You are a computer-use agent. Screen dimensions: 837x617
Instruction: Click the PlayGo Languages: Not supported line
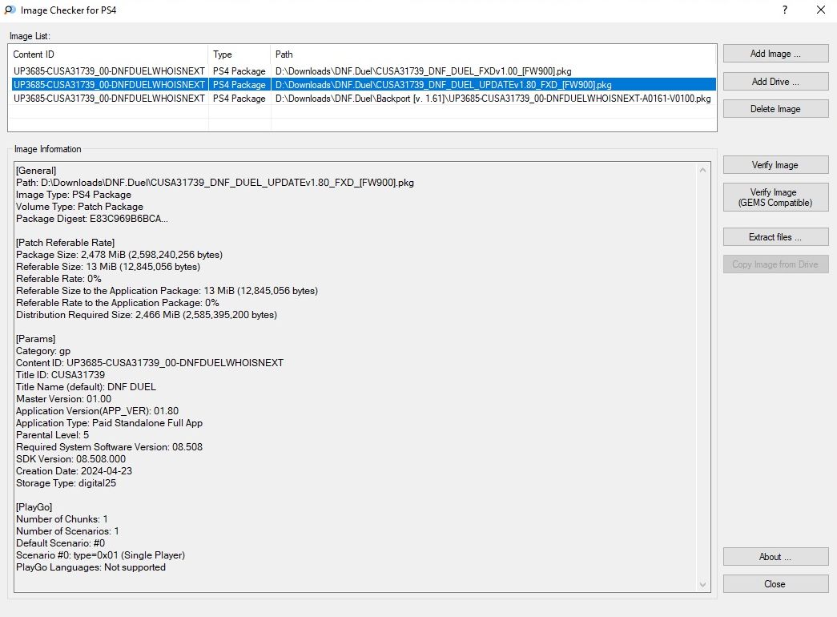click(x=91, y=567)
